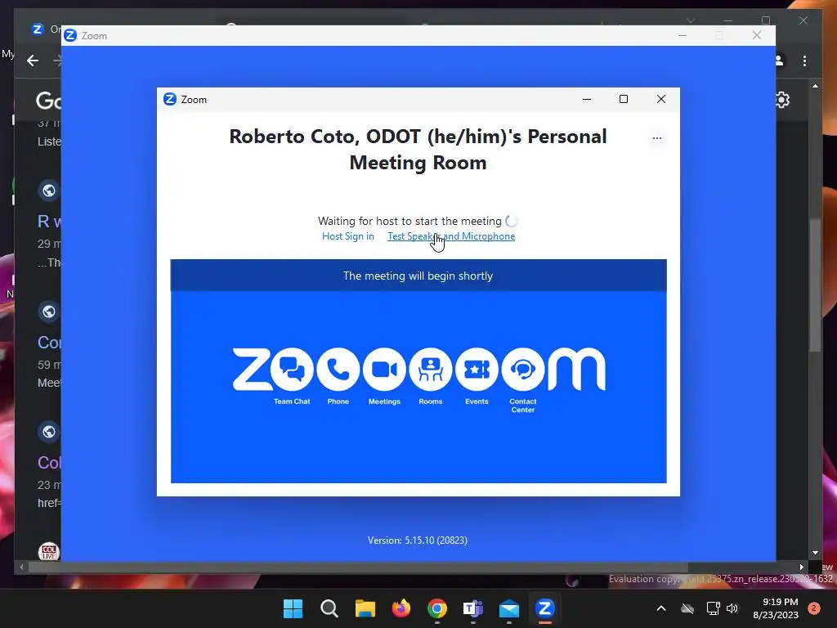
Task: Expand the hidden system tray icons chevron
Action: (660, 608)
